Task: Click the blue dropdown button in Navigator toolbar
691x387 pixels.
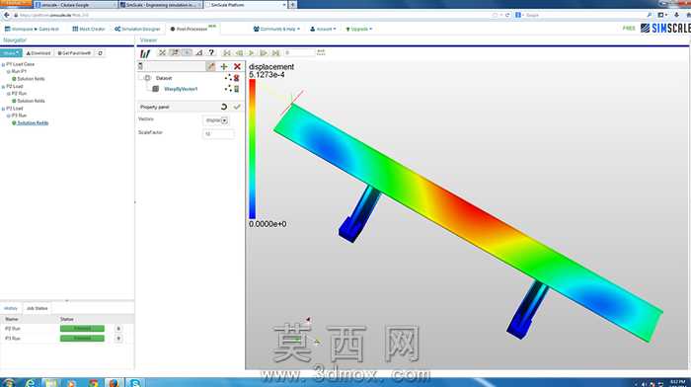Action: pos(11,53)
